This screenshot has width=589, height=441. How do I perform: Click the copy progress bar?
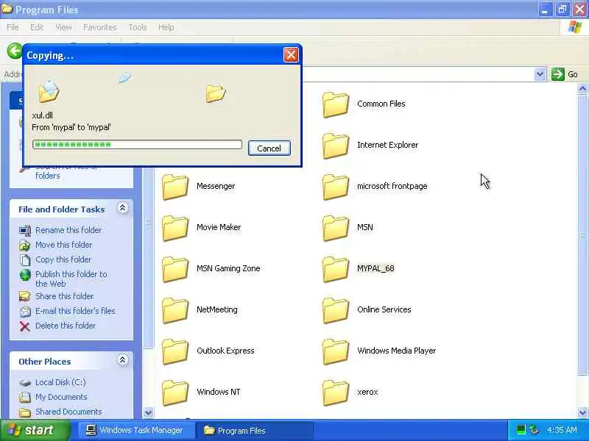[x=137, y=145]
